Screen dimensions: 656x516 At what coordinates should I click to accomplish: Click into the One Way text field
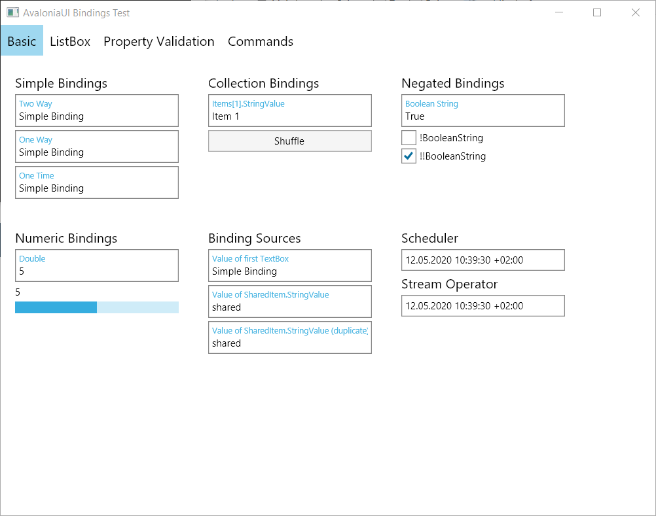point(97,152)
